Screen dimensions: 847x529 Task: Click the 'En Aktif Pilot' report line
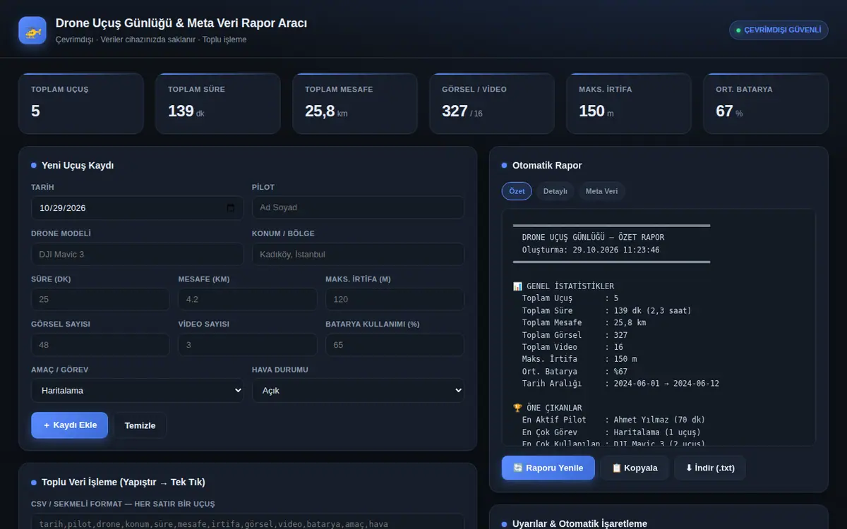click(613, 420)
